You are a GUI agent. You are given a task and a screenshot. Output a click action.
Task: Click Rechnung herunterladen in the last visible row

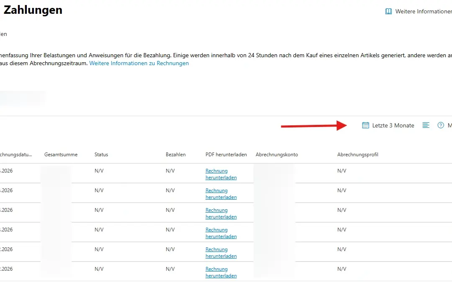point(221,272)
